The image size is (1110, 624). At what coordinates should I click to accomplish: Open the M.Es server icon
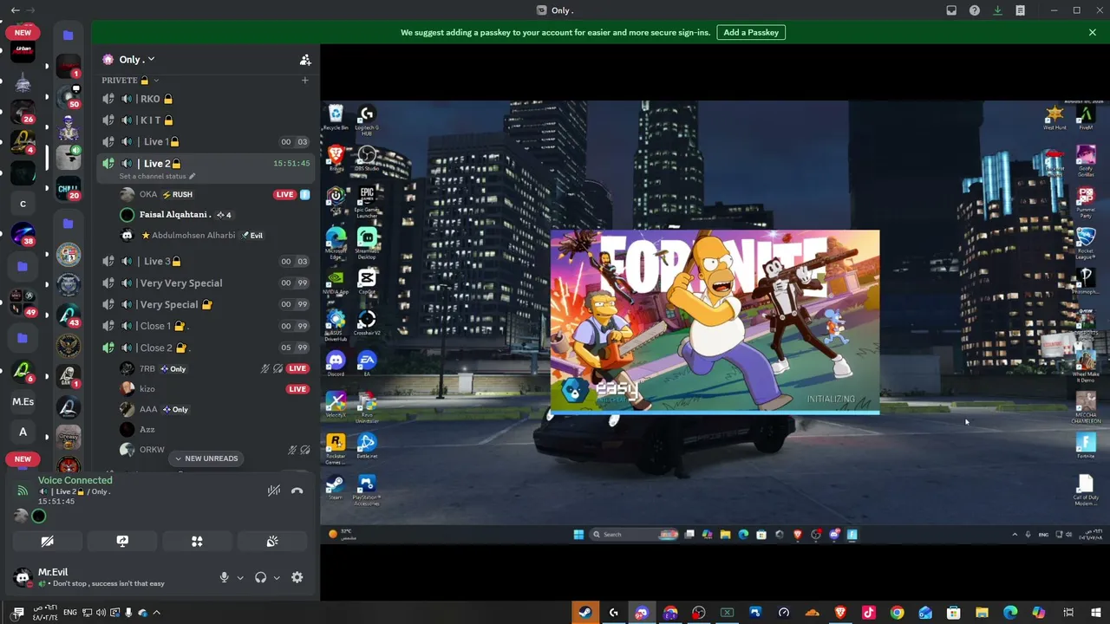(23, 402)
